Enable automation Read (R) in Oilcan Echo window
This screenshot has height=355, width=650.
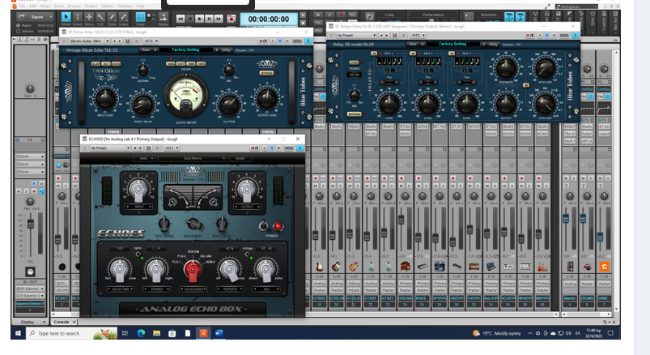click(x=280, y=41)
